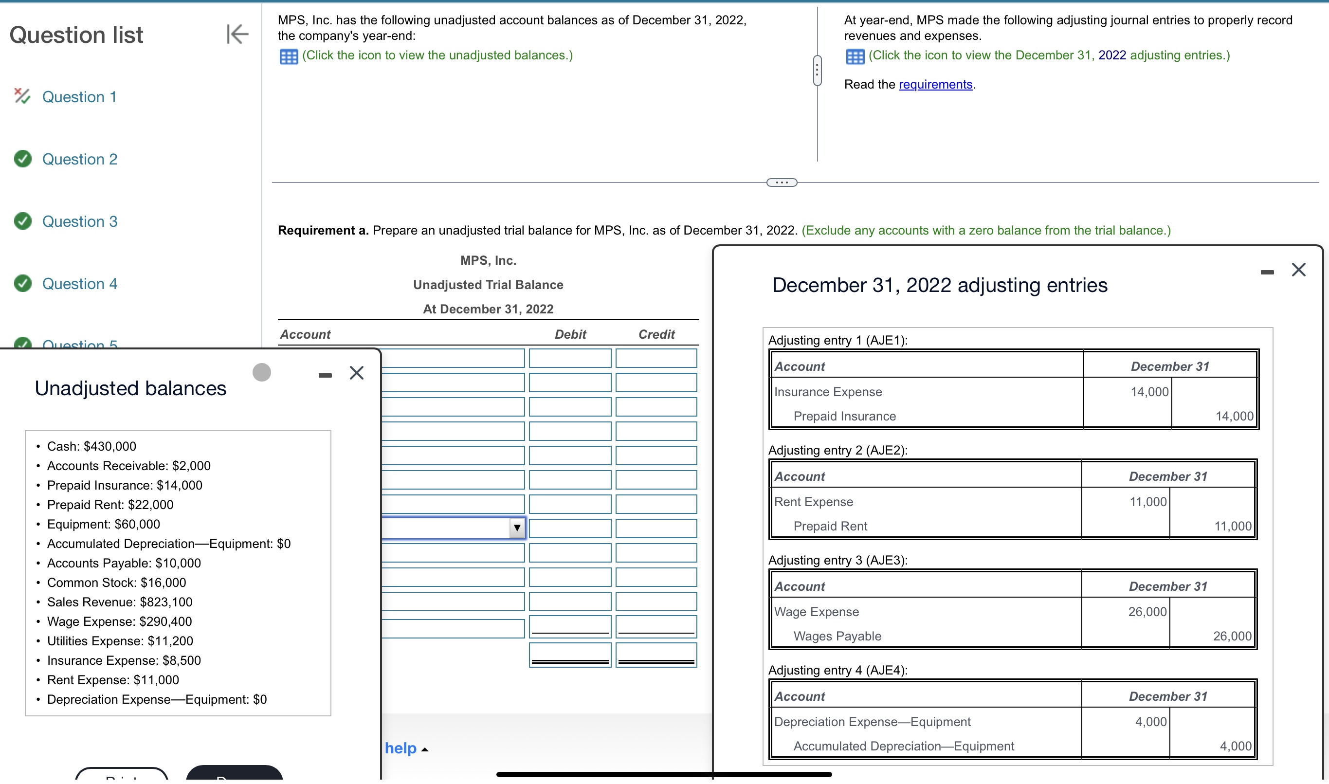Click the gray circle in Unadjusted balances
Image resolution: width=1329 pixels, height=784 pixels.
pos(261,372)
